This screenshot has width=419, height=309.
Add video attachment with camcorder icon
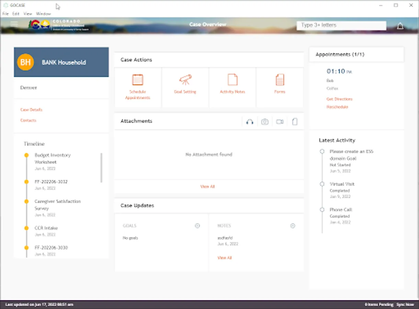(x=280, y=122)
